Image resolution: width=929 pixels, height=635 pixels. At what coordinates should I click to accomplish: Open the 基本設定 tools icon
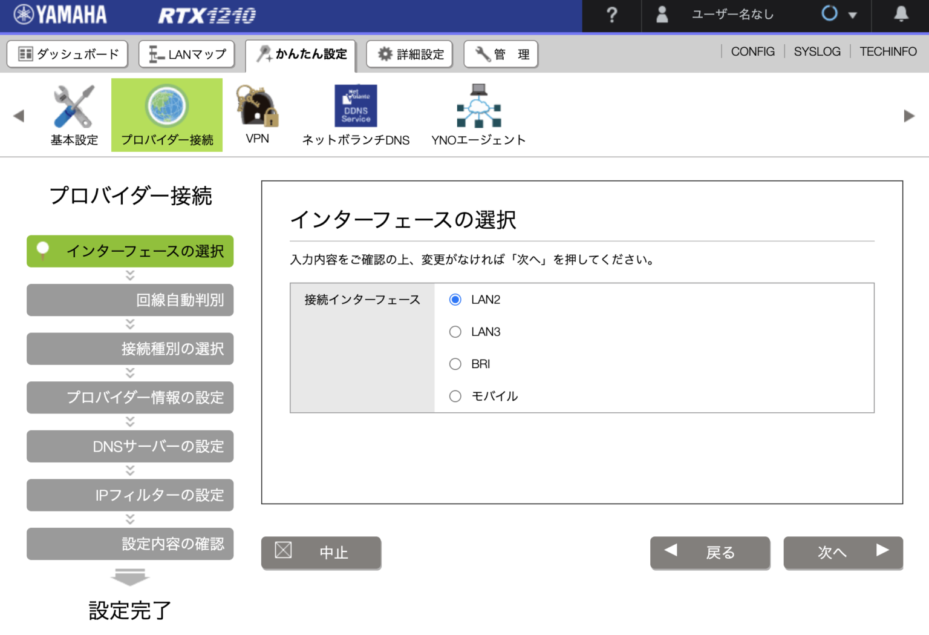point(74,115)
